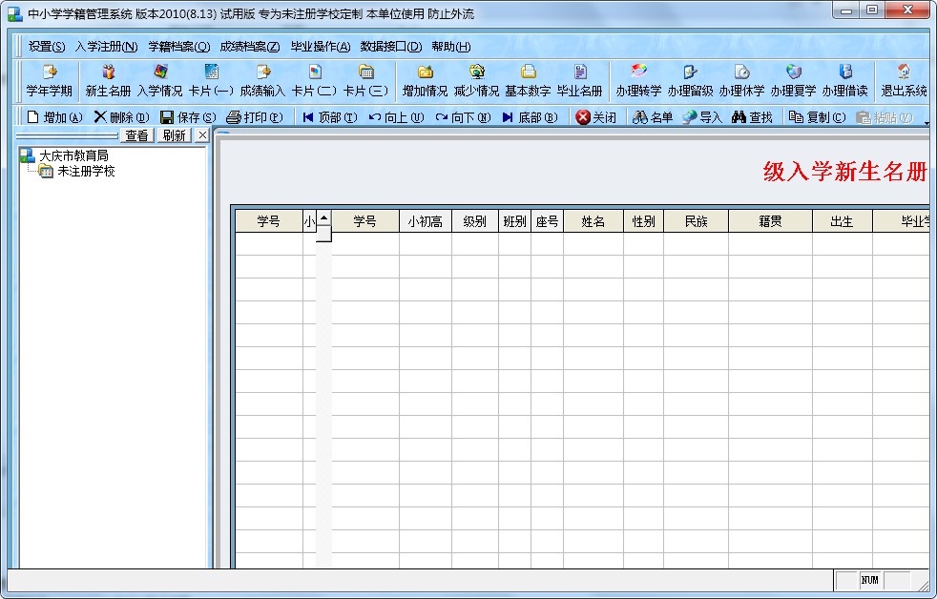Select the 大庆市教育局 root tree node
The height and width of the screenshot is (599, 937).
pos(73,155)
